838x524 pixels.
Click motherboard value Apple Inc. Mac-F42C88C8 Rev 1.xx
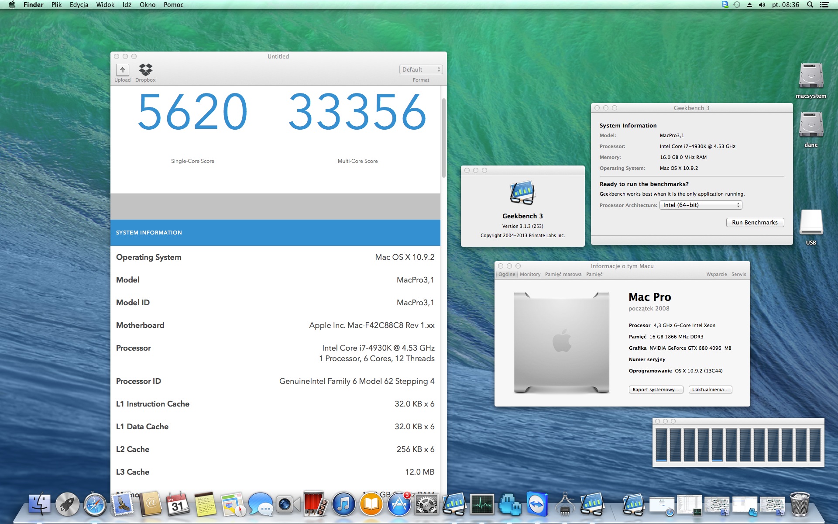[372, 325]
